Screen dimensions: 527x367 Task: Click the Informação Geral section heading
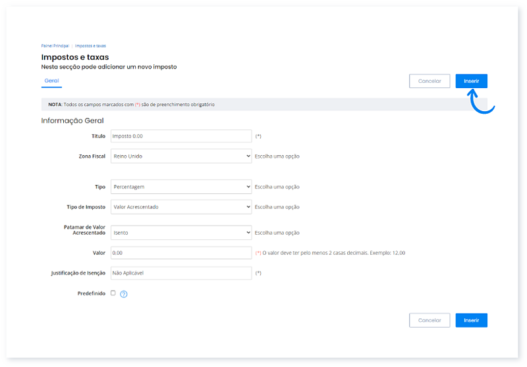(x=72, y=120)
